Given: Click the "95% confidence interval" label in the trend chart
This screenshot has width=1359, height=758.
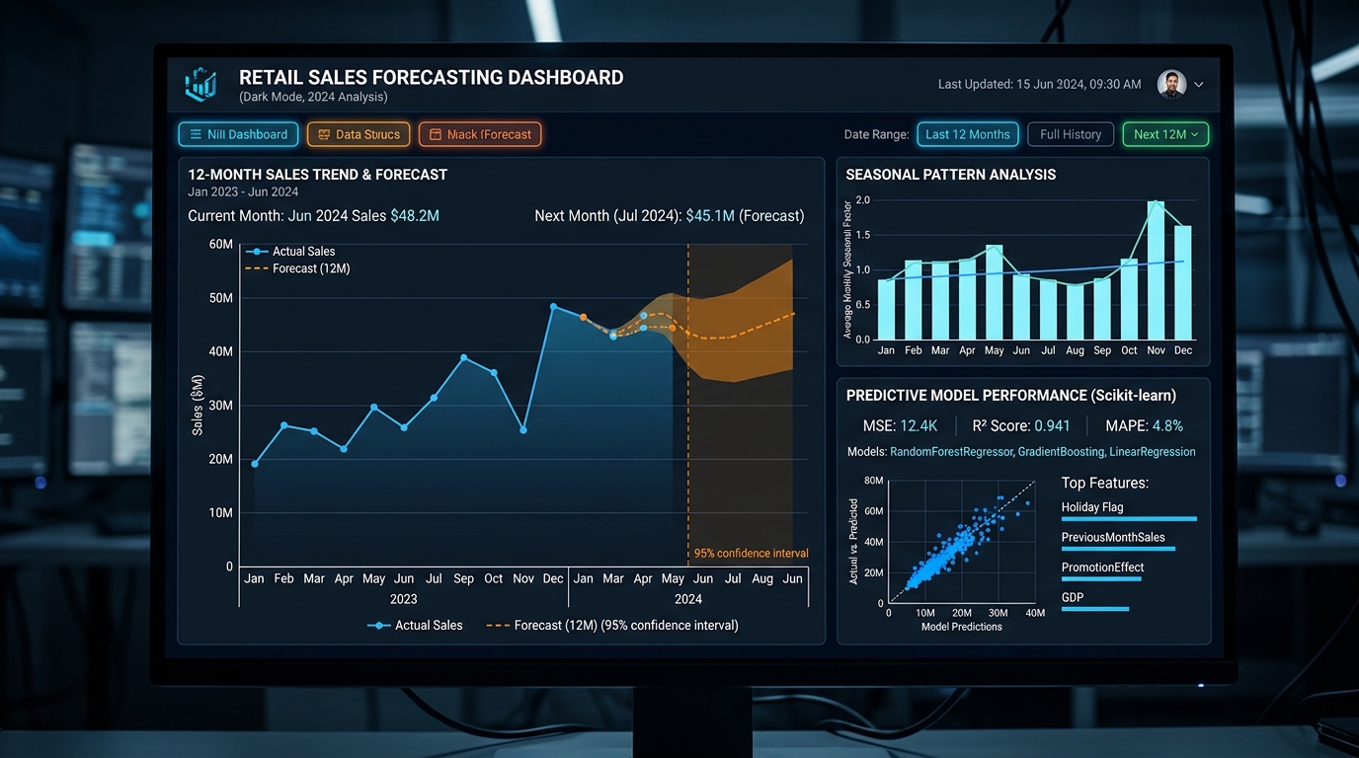Looking at the screenshot, I should click(751, 554).
